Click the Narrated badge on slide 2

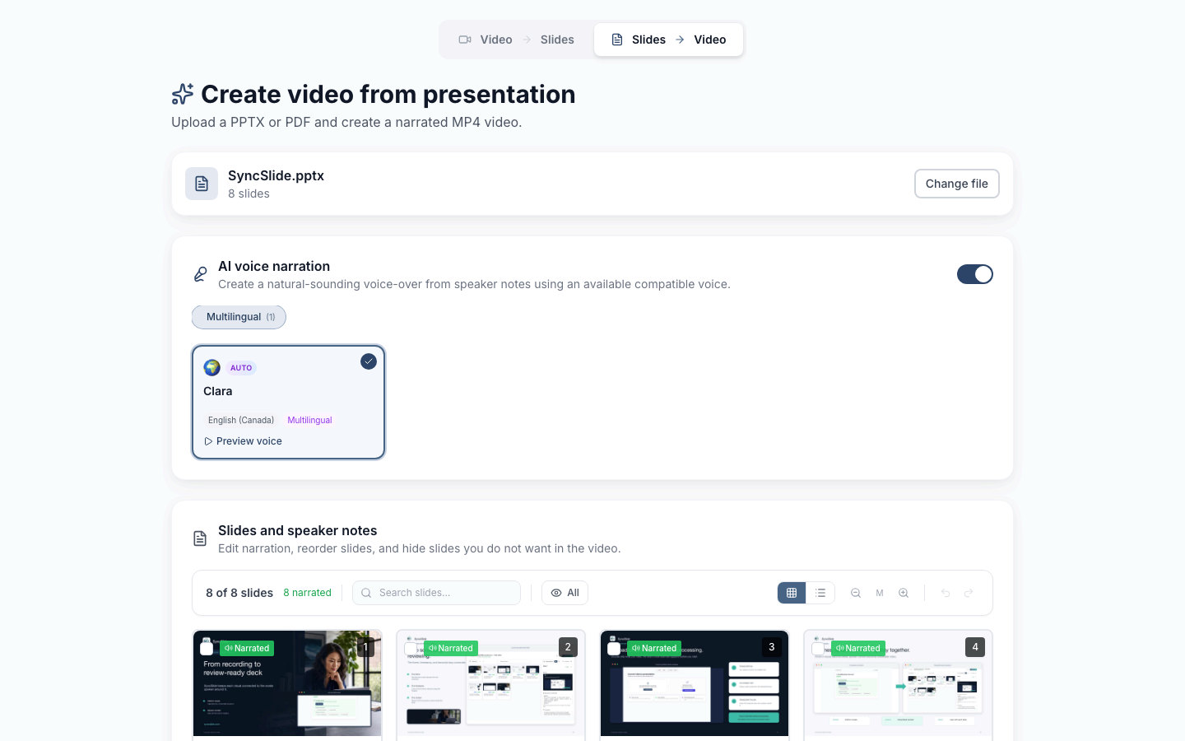451,648
